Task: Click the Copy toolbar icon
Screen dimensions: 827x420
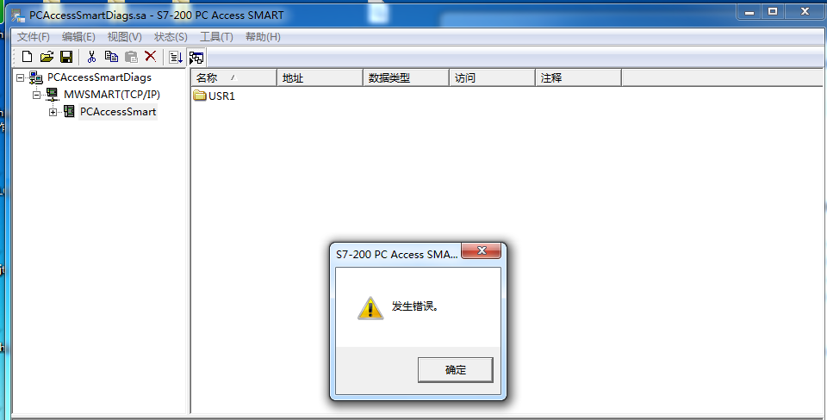Action: click(111, 57)
